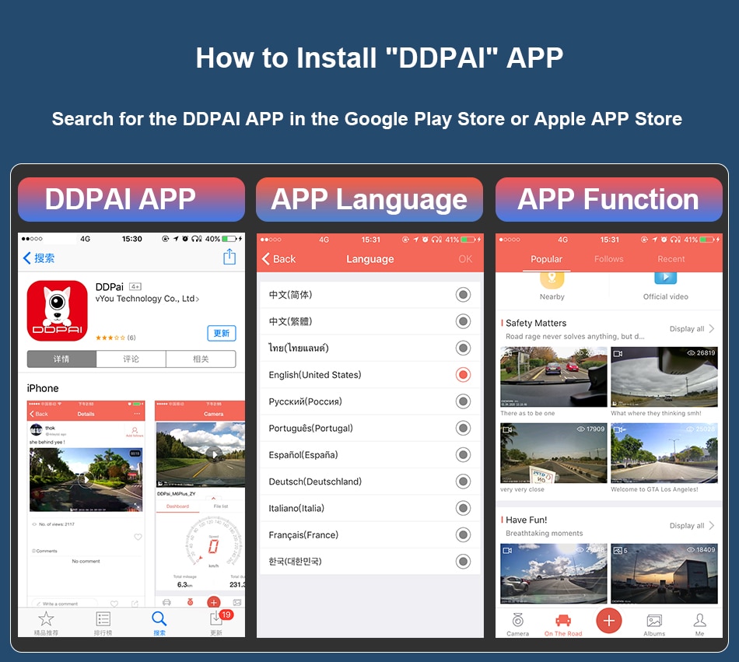Image resolution: width=739 pixels, height=662 pixels.
Task: Expand Safety Matters via Display all chevron
Action: click(x=712, y=329)
